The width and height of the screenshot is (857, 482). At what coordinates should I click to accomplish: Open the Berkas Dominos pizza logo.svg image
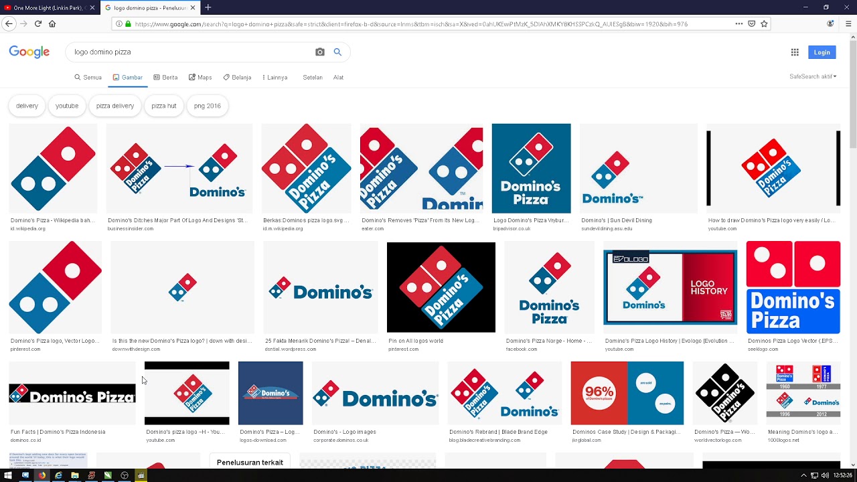306,168
